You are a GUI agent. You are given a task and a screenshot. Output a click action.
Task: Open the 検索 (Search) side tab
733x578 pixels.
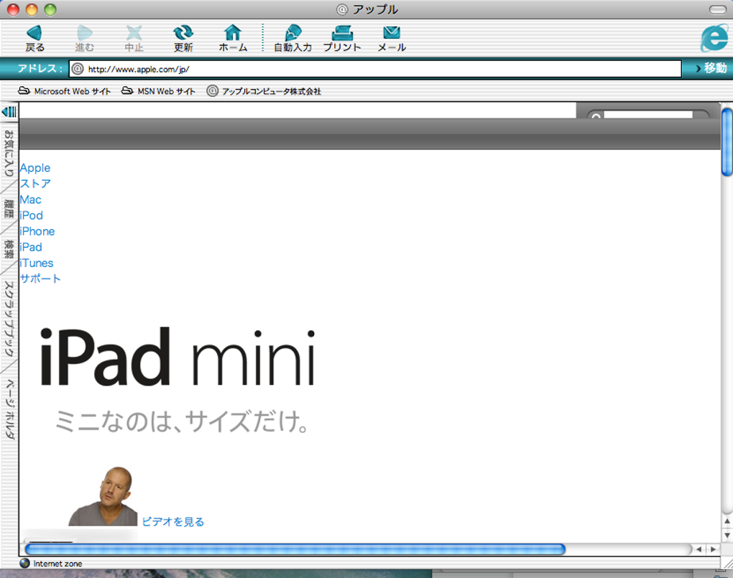coord(9,249)
